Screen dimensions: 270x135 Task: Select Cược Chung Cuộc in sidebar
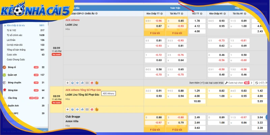tap(16, 60)
